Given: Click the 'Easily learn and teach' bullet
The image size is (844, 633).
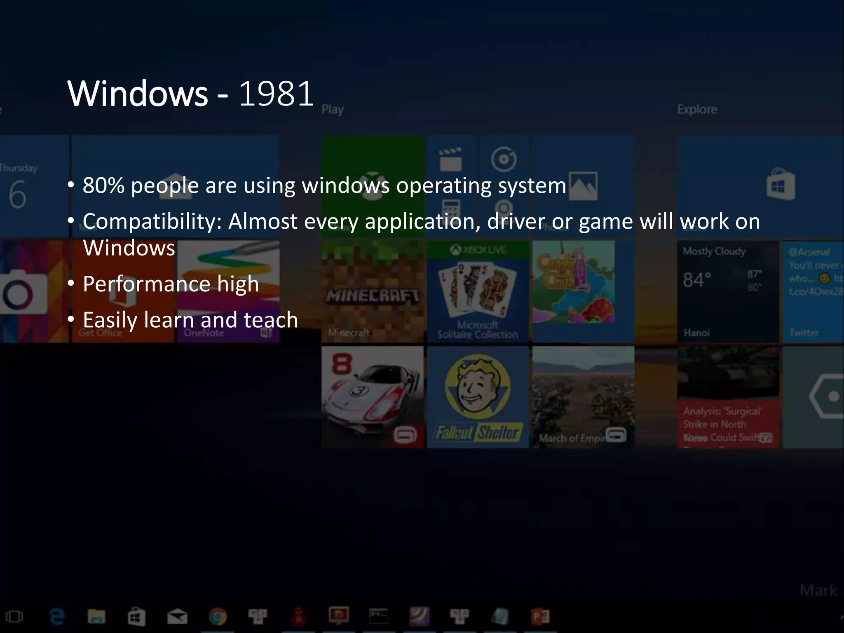Looking at the screenshot, I should click(190, 320).
